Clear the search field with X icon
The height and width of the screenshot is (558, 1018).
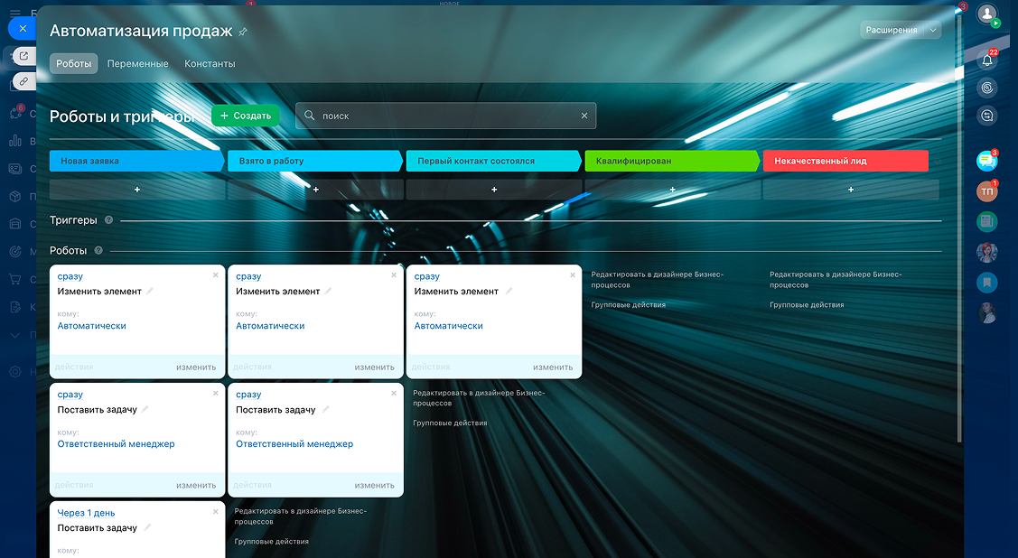click(x=584, y=116)
